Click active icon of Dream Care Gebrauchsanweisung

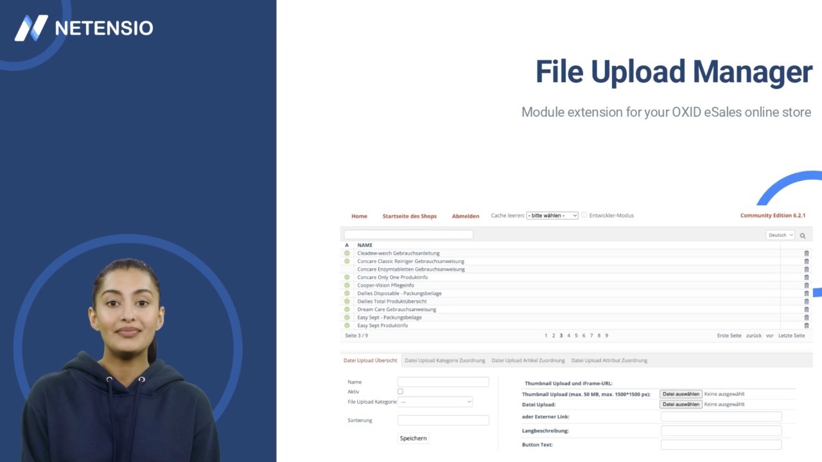coord(347,309)
